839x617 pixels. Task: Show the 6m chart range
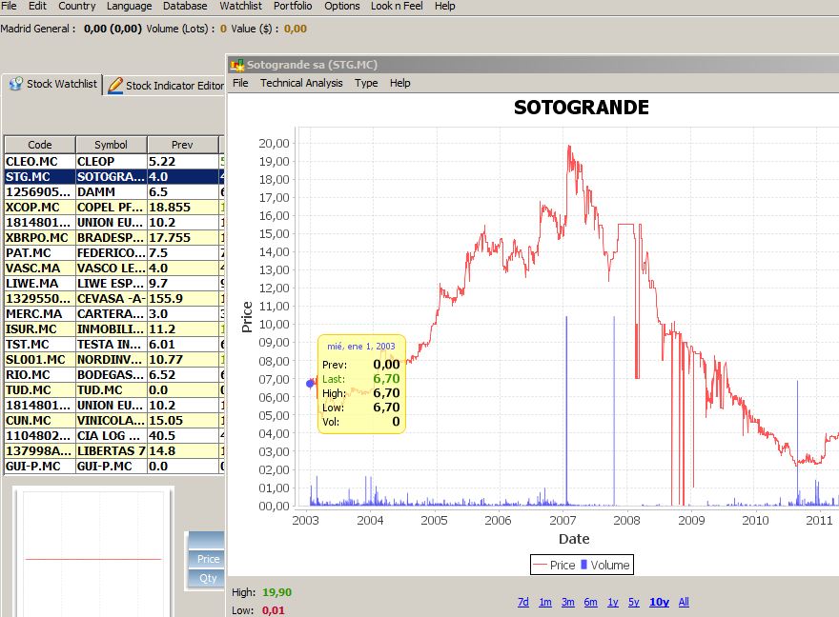click(591, 602)
